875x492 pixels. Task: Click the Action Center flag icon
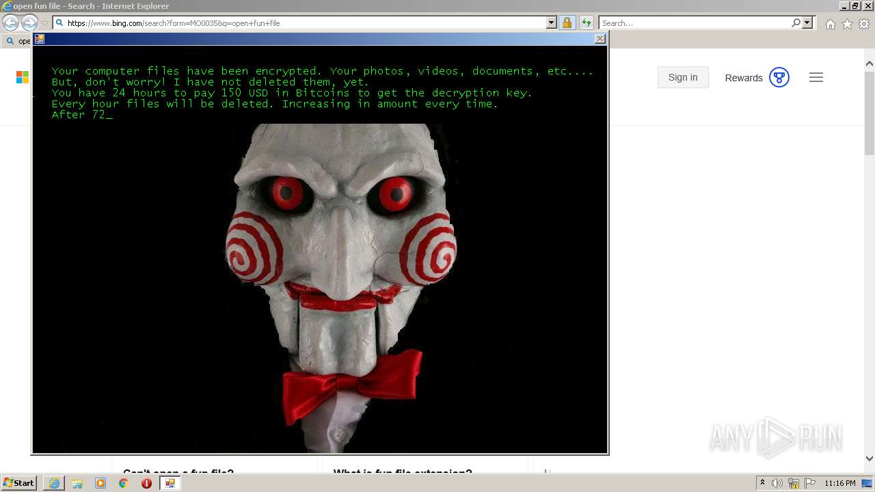[x=810, y=483]
